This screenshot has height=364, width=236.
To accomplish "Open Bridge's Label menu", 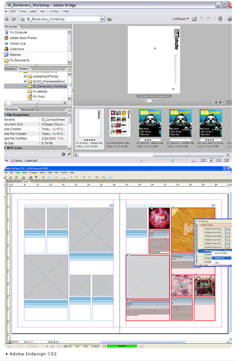I will (x=33, y=11).
